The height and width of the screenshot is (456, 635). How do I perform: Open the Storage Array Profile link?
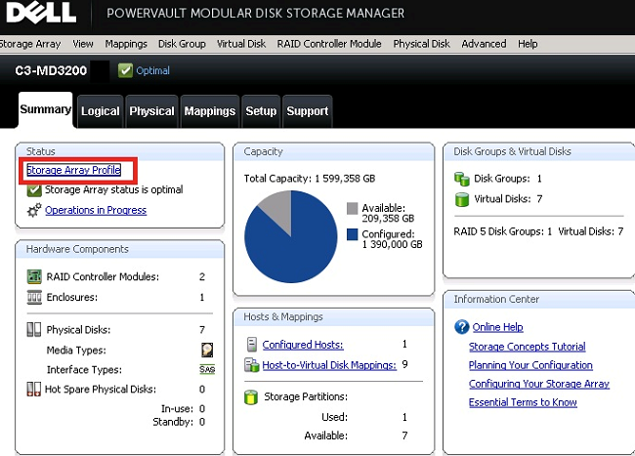click(73, 170)
